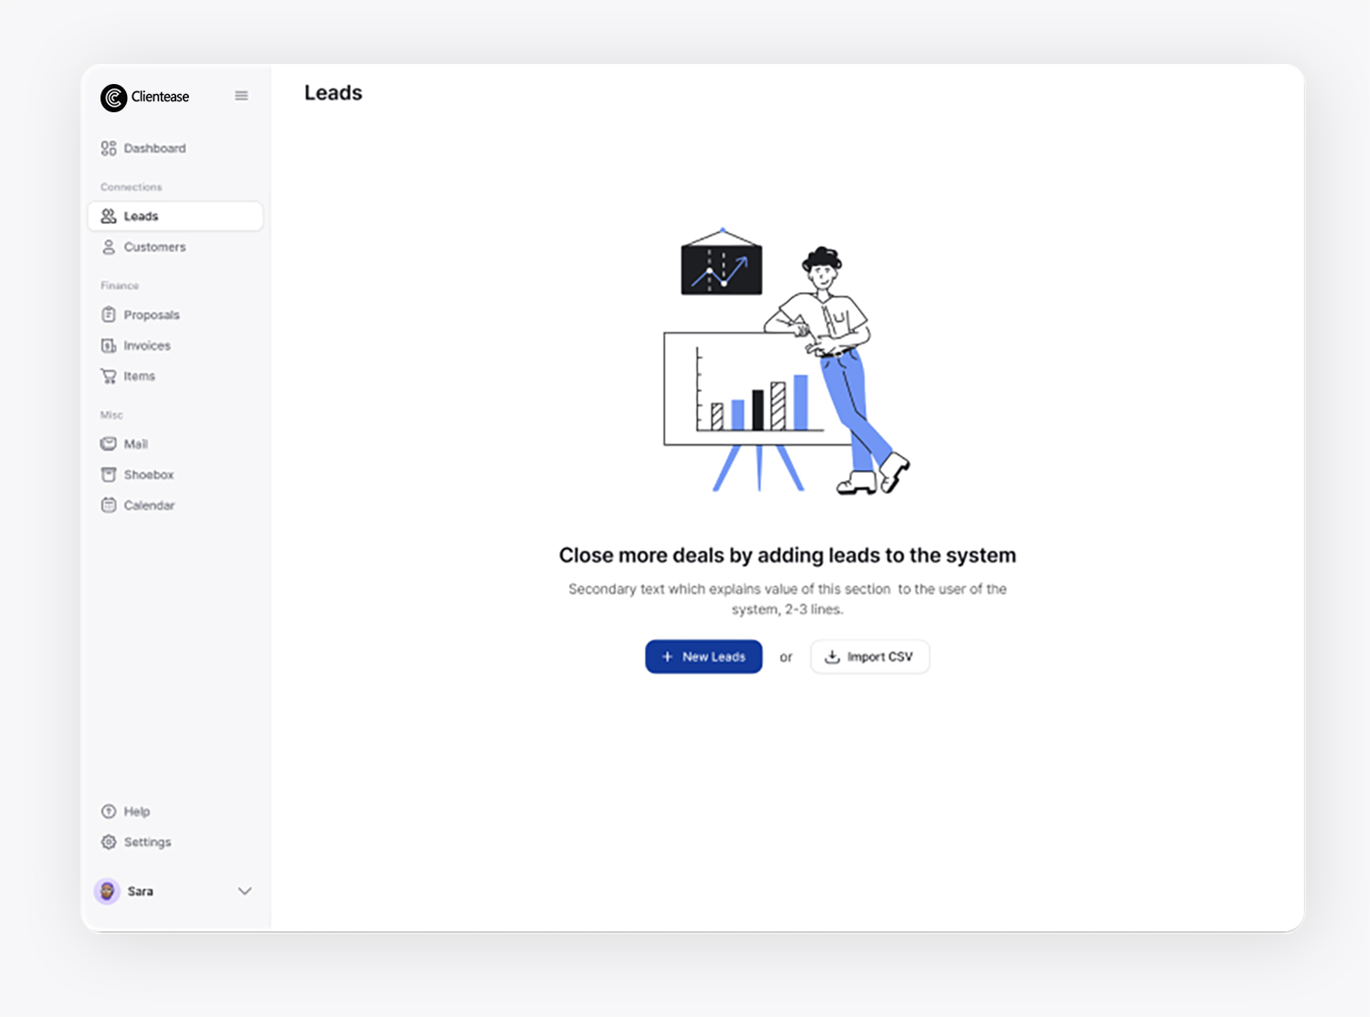This screenshot has height=1017, width=1370.
Task: Click the Items shopping cart icon
Action: pyautogui.click(x=109, y=376)
